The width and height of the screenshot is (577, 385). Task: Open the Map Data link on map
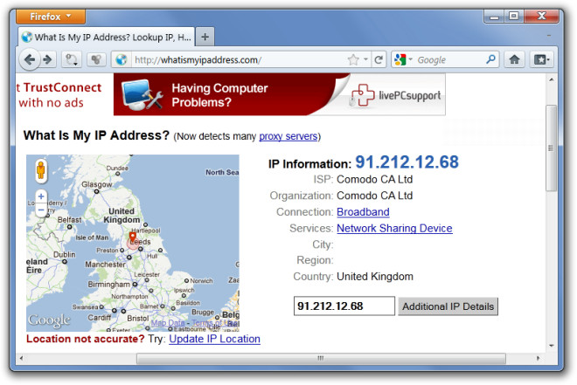[x=168, y=323]
